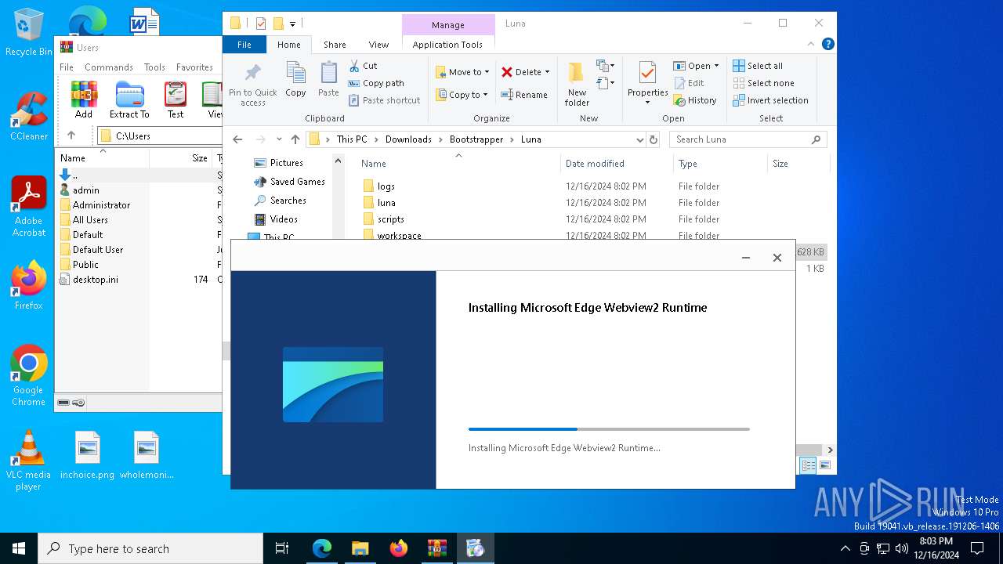The width and height of the screenshot is (1003, 564).
Task: Click the Edit command in Open group
Action: [689, 83]
